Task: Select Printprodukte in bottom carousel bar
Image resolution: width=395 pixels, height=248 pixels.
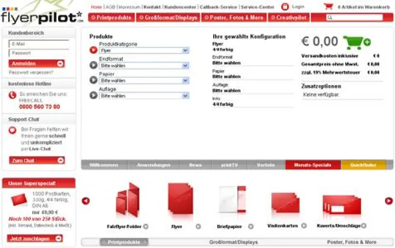Action: click(124, 242)
